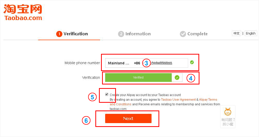Click the step 1 Verification number icon
This screenshot has height=137, width=259.
coord(59,34)
